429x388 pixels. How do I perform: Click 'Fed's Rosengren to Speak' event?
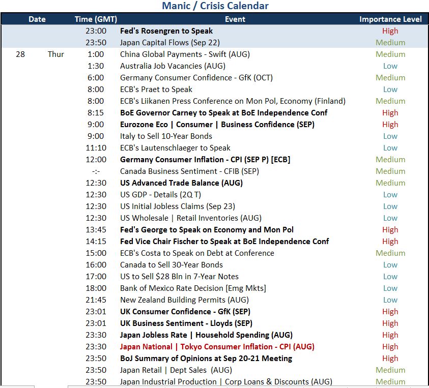coord(166,31)
